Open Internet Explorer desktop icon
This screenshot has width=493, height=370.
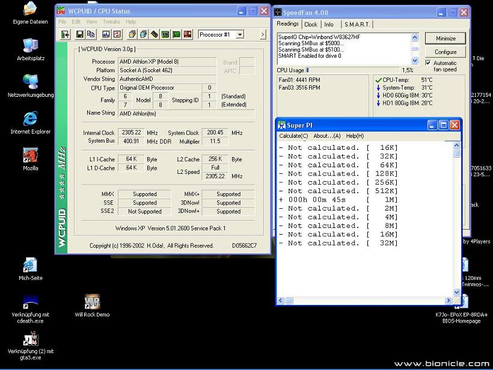pos(29,120)
